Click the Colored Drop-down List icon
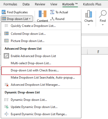This screenshot has height=119, width=108. coord(6,34)
